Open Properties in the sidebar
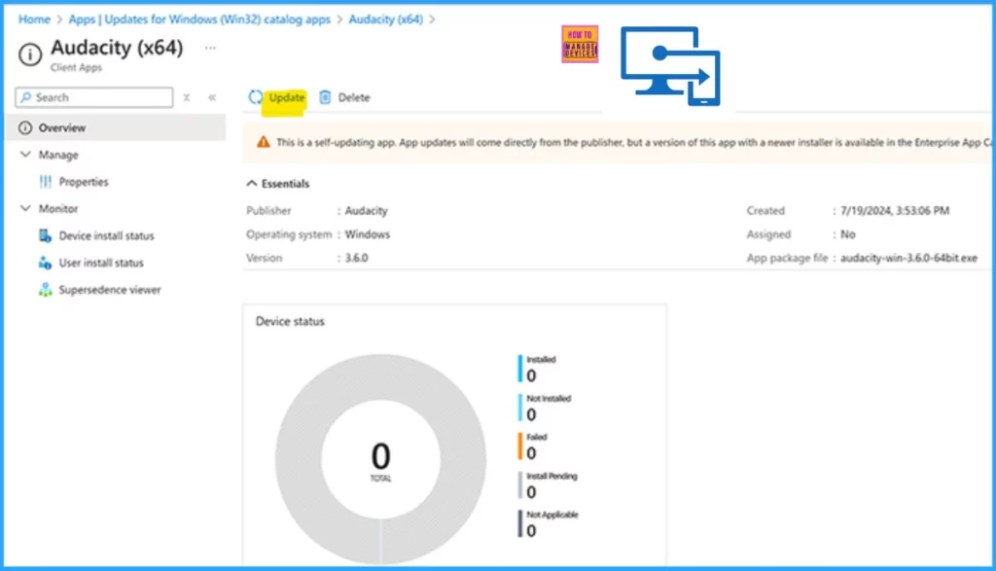The width and height of the screenshot is (996, 571). (x=84, y=182)
